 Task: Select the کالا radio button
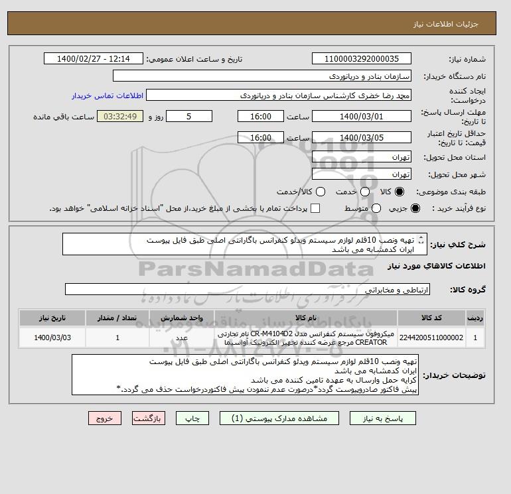(x=399, y=192)
